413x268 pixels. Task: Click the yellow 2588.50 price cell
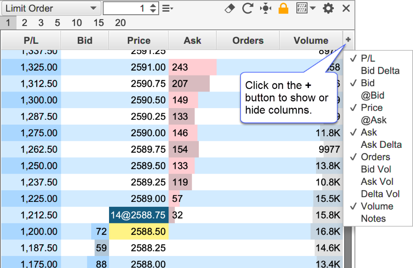pos(139,232)
